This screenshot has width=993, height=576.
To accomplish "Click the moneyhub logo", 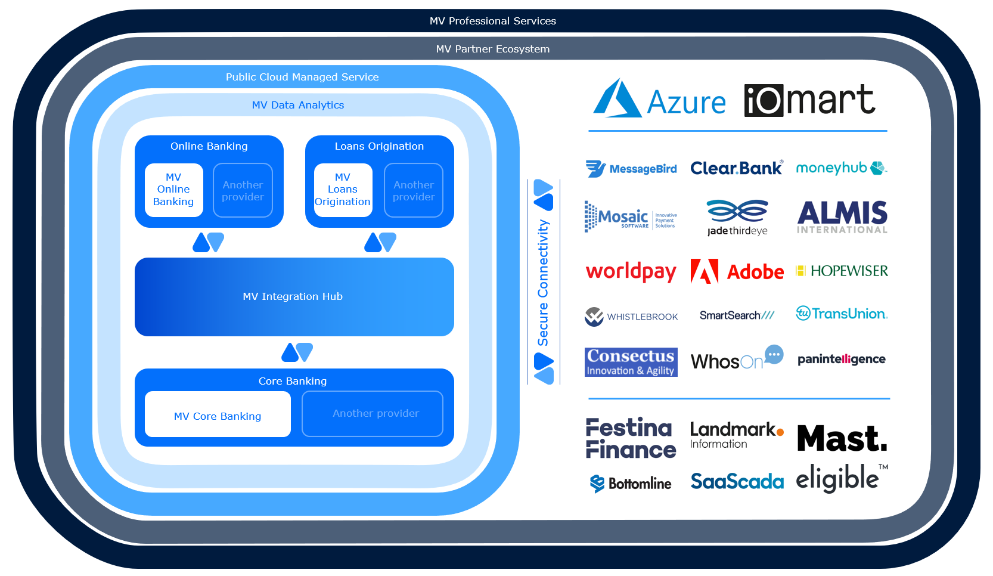I will coord(842,168).
